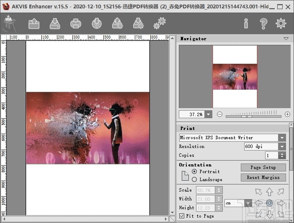Select Landscape orientation
This screenshot has width=294, height=223.
(x=194, y=179)
